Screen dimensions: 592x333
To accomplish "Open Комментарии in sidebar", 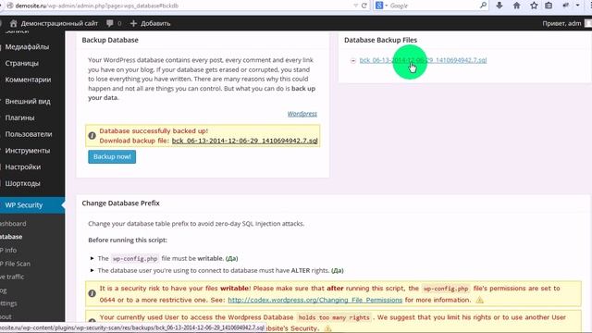I will [x=28, y=80].
